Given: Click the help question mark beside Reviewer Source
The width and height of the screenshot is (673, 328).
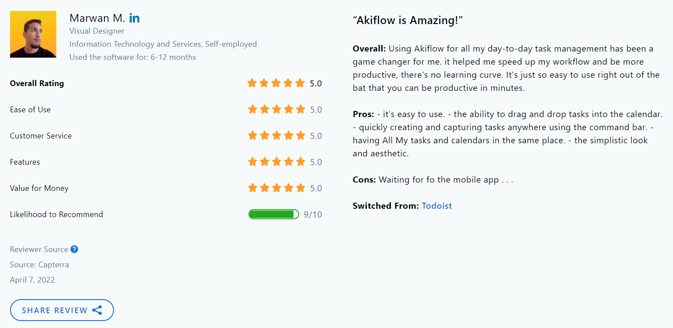Looking at the screenshot, I should coord(74,249).
